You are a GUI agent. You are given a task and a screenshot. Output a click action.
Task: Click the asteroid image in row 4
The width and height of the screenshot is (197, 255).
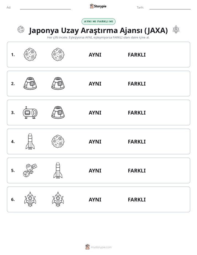[x=58, y=141]
